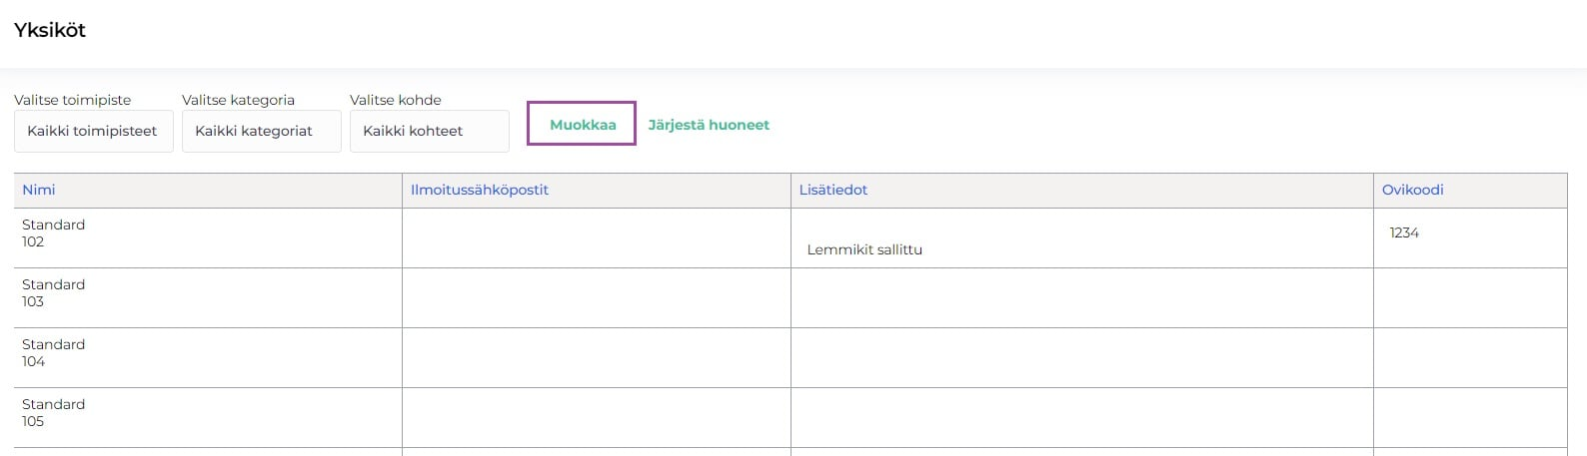Choose the Standard 104 unit name
This screenshot has height=456, width=1587.
(x=53, y=353)
